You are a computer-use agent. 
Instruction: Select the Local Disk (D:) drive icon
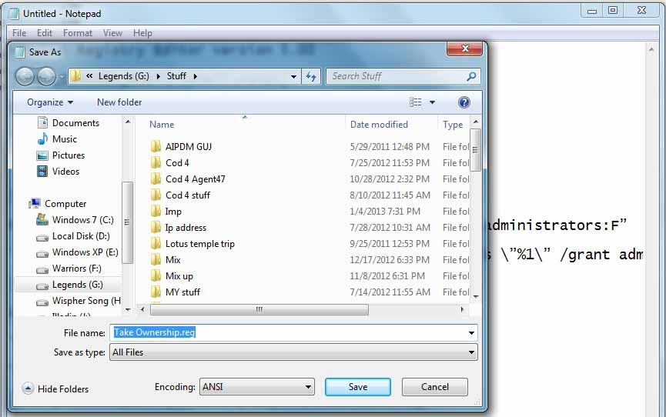42,238
